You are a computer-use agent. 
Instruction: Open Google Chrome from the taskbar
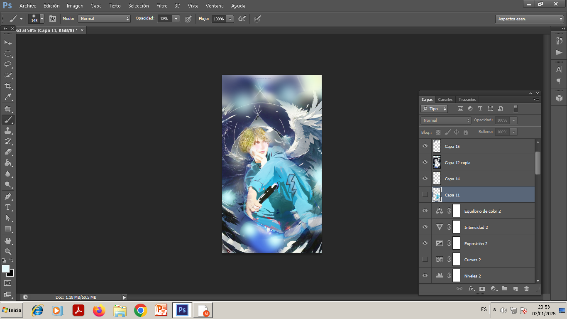[x=141, y=310]
